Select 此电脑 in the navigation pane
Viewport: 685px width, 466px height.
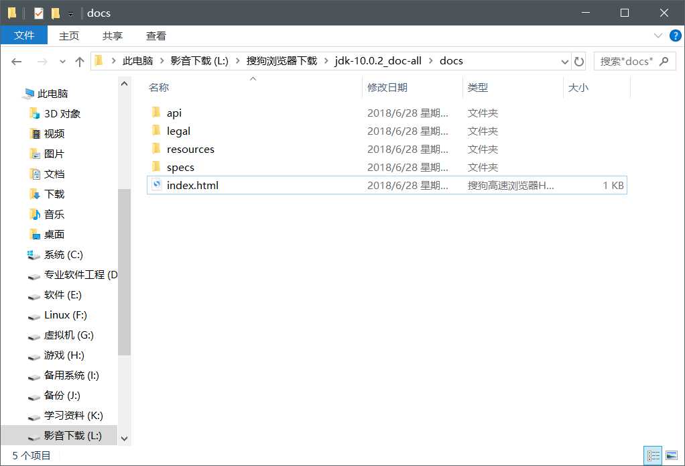click(x=52, y=94)
